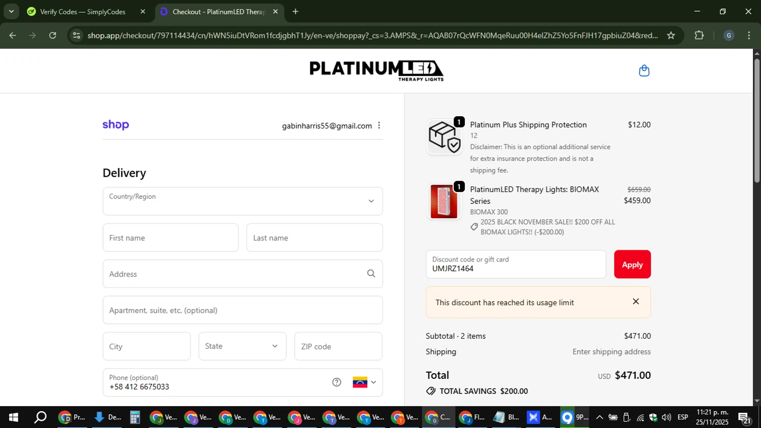This screenshot has height=428, width=761.
Task: Click the Apartment, suite, etc. field
Action: (x=243, y=310)
